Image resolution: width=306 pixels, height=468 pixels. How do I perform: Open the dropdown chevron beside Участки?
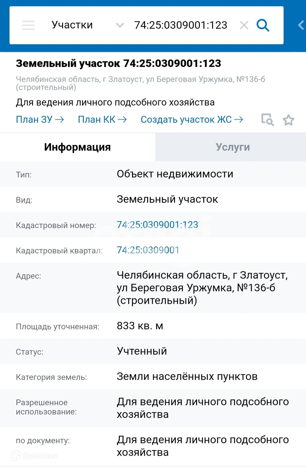tap(120, 25)
